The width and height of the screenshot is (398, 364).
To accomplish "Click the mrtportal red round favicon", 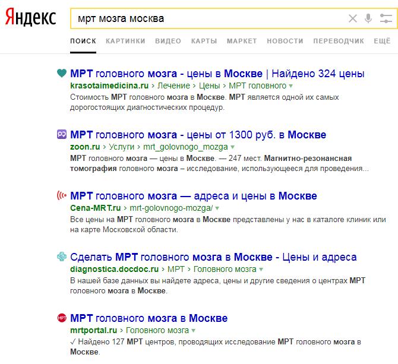I will tap(62, 318).
